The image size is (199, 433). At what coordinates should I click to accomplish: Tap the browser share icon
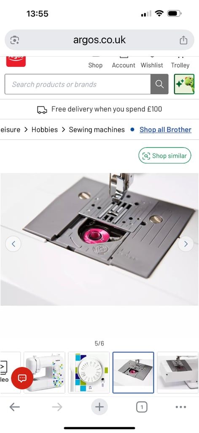coord(183,40)
